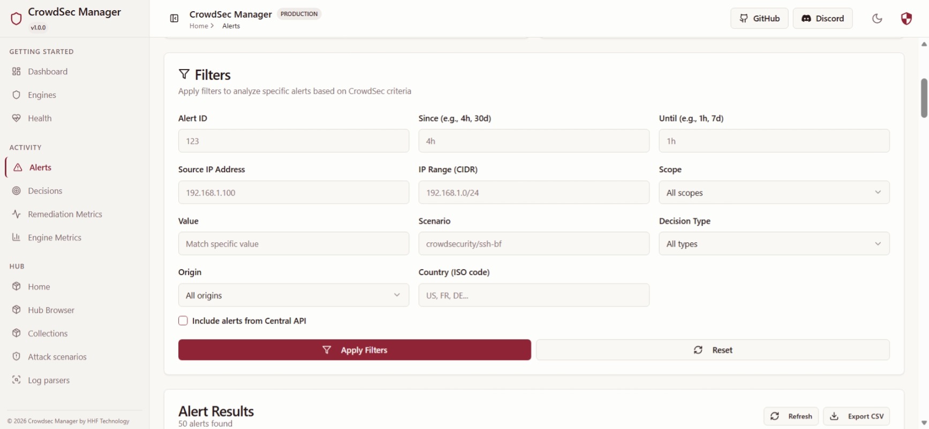Click the Hub Home cube icon
This screenshot has height=429, width=929.
[x=17, y=287]
